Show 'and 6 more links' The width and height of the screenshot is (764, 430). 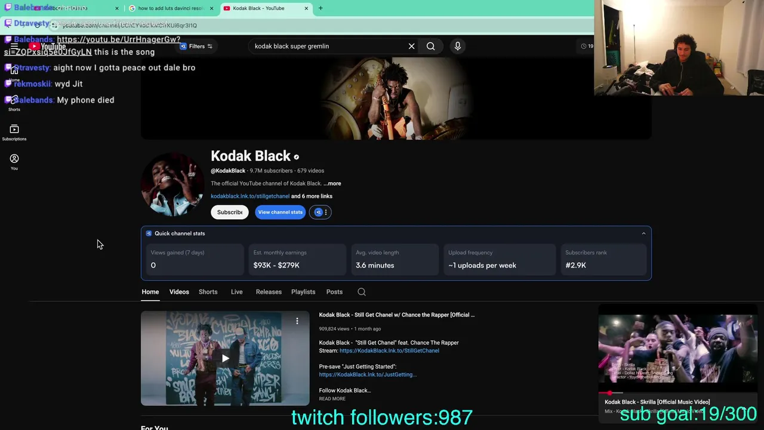(312, 196)
